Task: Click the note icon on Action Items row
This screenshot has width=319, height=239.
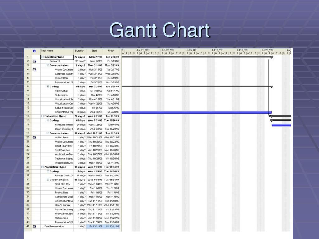Action: [x=34, y=138]
